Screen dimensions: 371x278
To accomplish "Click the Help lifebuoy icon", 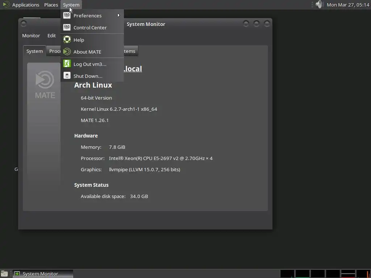I will coord(67,39).
